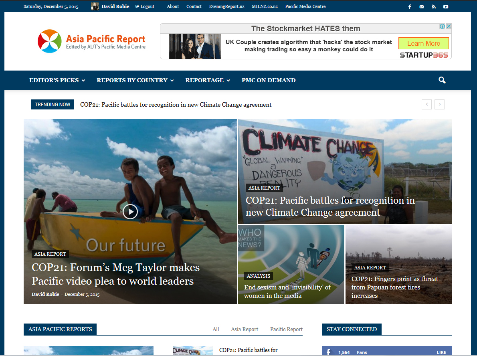Image resolution: width=477 pixels, height=356 pixels.
Task: Show previous trending headline
Action: 426,104
